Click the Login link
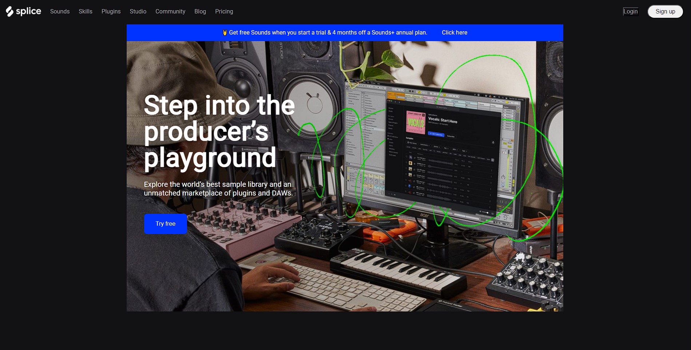Image resolution: width=691 pixels, height=350 pixels. (630, 11)
